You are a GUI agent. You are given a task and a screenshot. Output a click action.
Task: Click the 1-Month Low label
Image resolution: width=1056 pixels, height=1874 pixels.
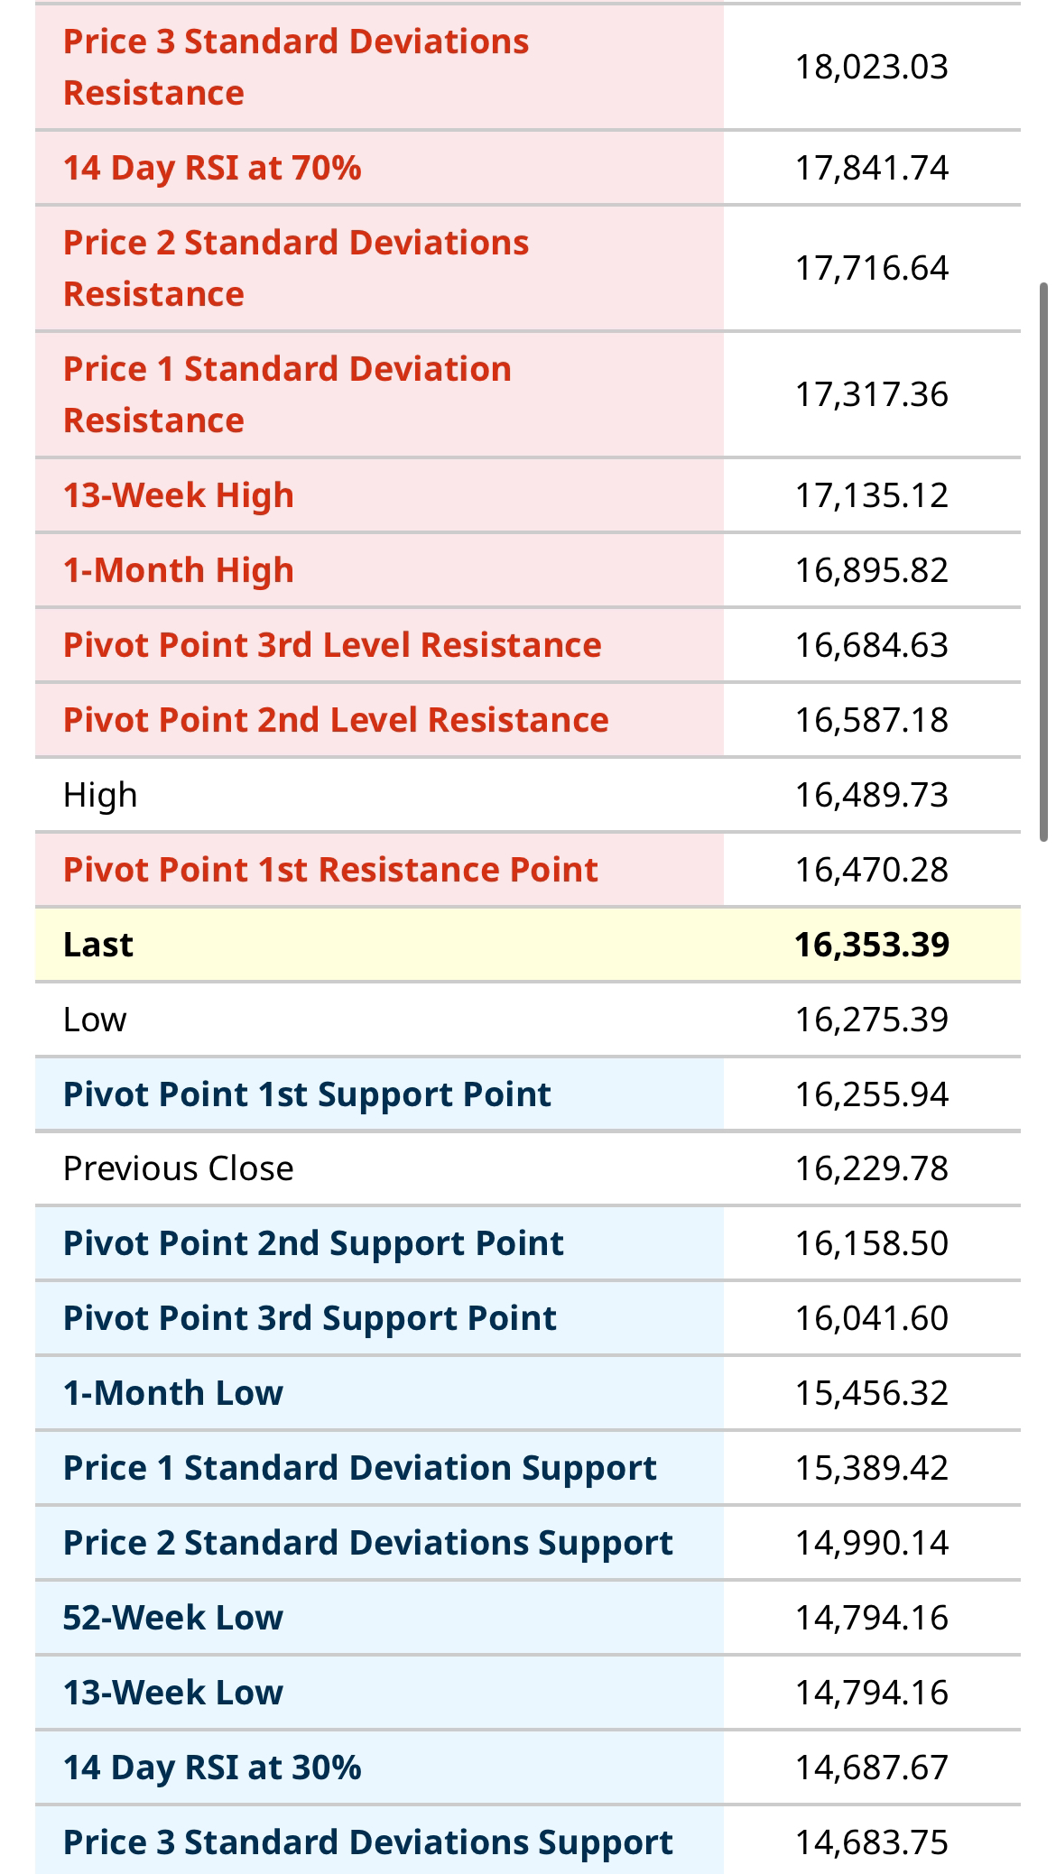pyautogui.click(x=173, y=1393)
